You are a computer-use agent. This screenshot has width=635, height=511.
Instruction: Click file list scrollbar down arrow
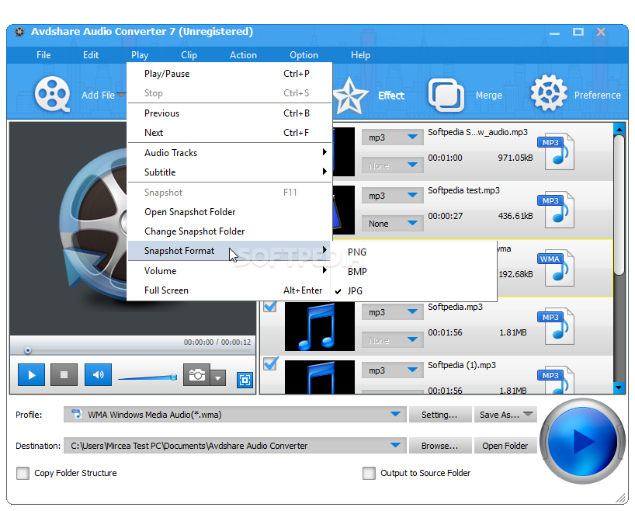click(619, 388)
